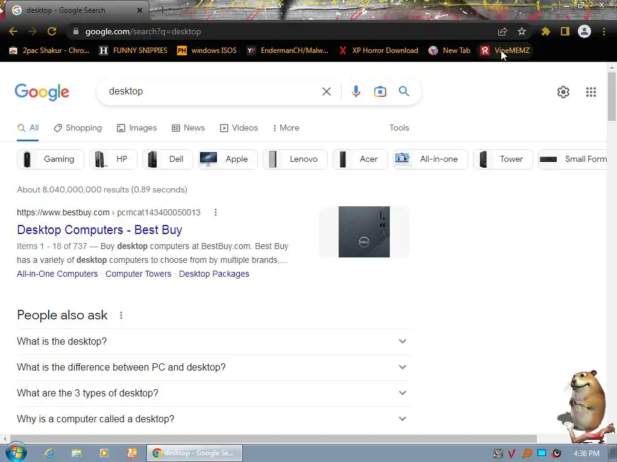Filter by the HP chip
Viewport: 617px width, 462px height.
click(x=113, y=159)
